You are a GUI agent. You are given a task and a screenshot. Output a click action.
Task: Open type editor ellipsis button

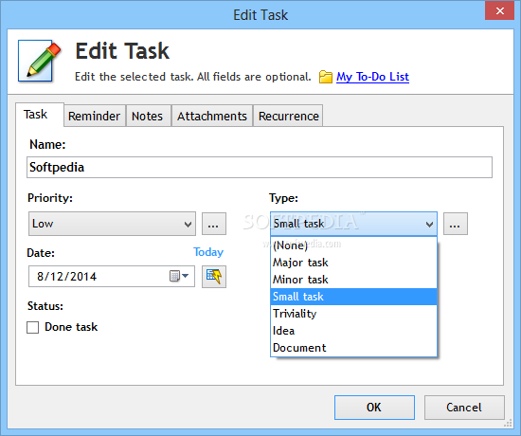(456, 224)
